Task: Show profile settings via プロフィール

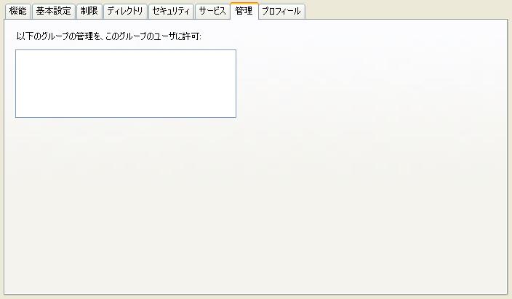Action: [281, 11]
